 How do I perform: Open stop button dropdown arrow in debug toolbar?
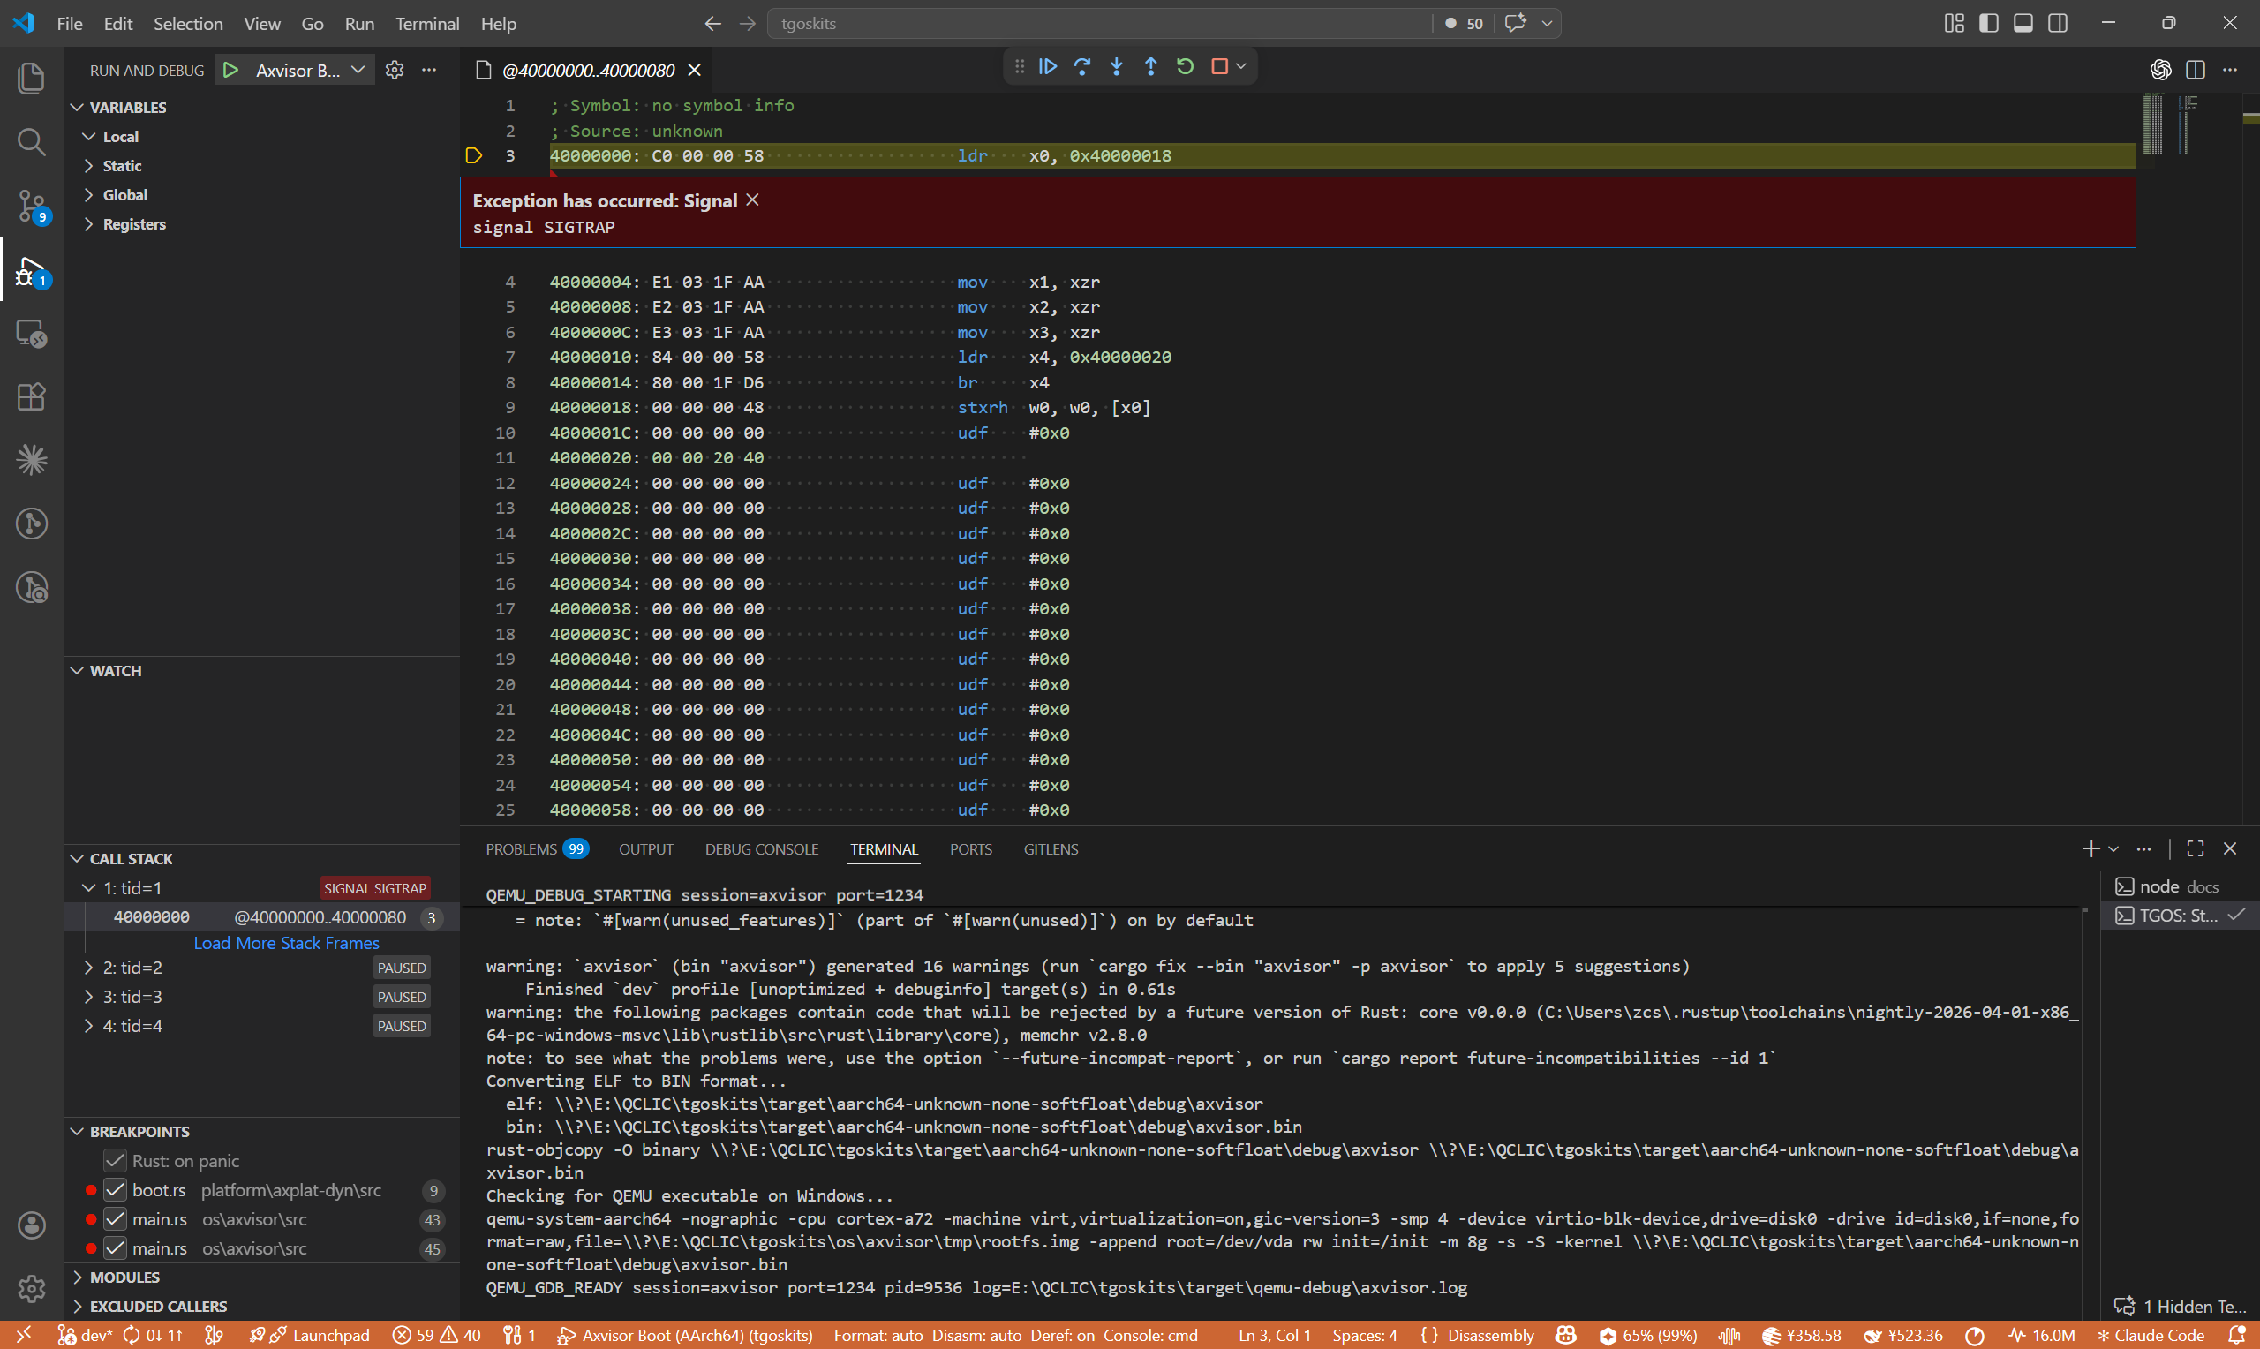coord(1240,66)
